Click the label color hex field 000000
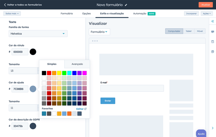 pyautogui.click(x=20, y=52)
